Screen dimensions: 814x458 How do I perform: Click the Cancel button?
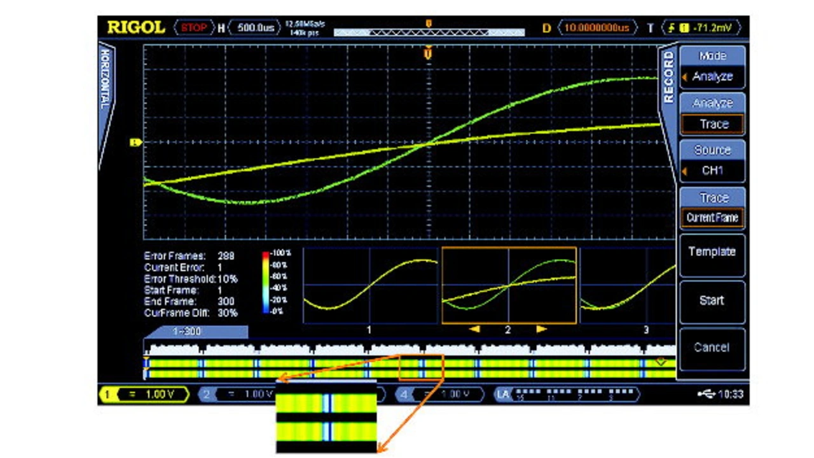point(712,347)
